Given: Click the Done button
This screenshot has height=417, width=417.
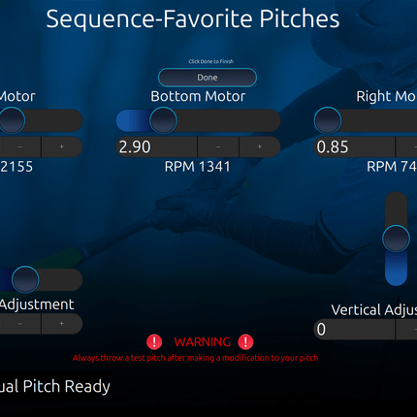Looking at the screenshot, I should [x=208, y=78].
